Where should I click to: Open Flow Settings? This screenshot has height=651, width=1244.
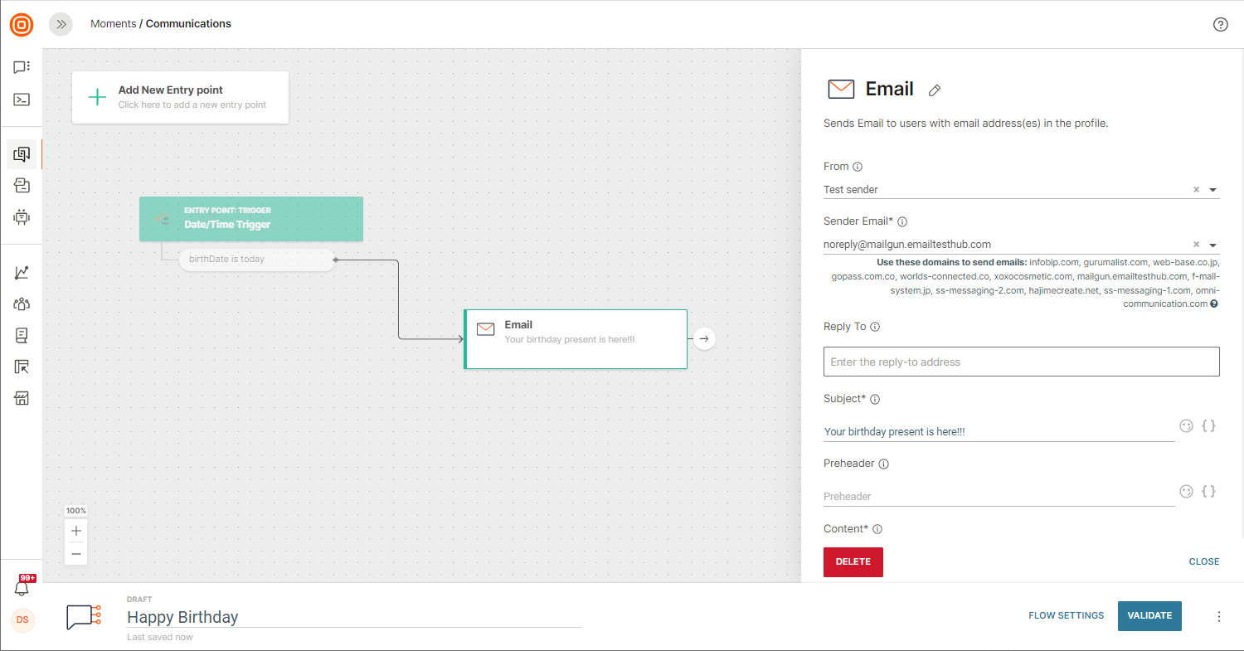[1066, 615]
